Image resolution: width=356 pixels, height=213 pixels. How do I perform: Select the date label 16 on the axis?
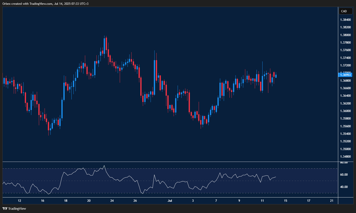pos(43,200)
